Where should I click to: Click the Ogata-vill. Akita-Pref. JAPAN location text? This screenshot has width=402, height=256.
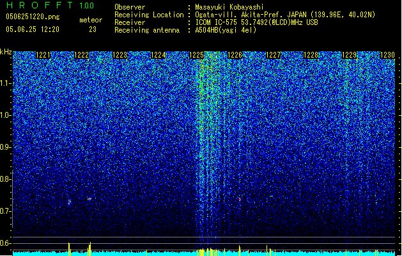coord(285,15)
